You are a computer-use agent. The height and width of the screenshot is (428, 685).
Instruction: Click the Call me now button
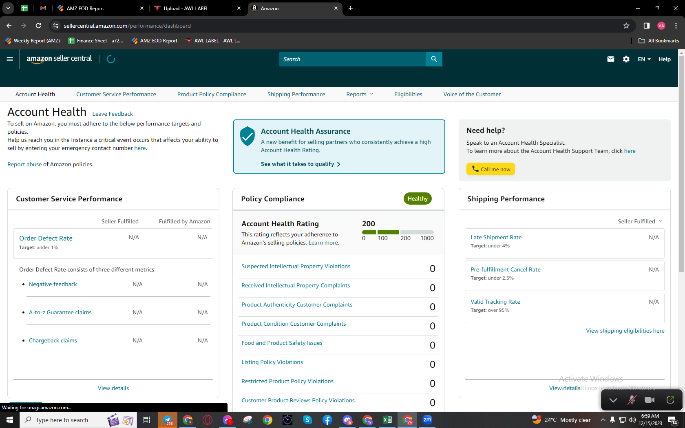point(491,169)
